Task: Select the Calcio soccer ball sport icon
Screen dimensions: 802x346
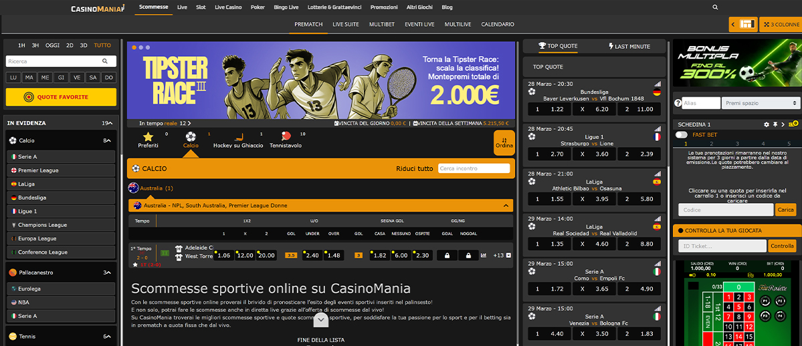Action: pyautogui.click(x=191, y=136)
